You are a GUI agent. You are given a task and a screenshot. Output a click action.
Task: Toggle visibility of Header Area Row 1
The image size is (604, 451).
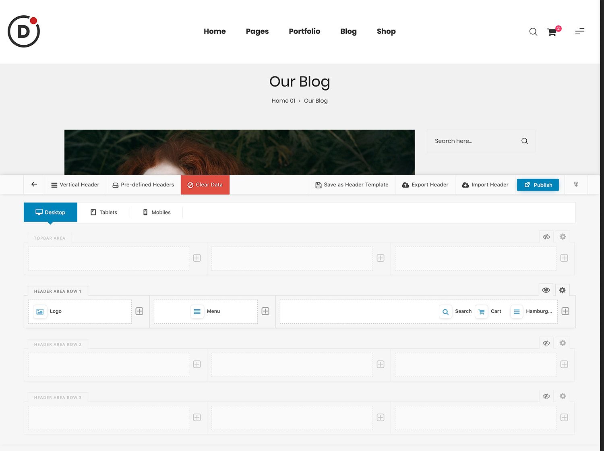(546, 290)
